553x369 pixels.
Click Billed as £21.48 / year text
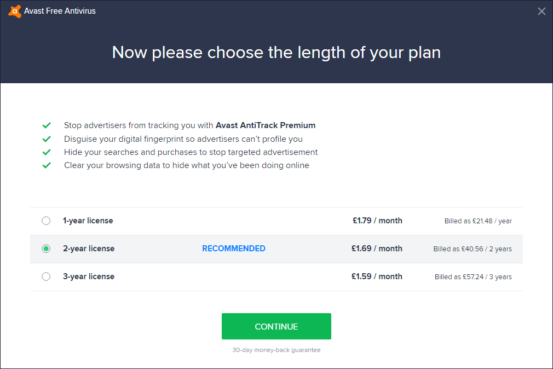(478, 221)
